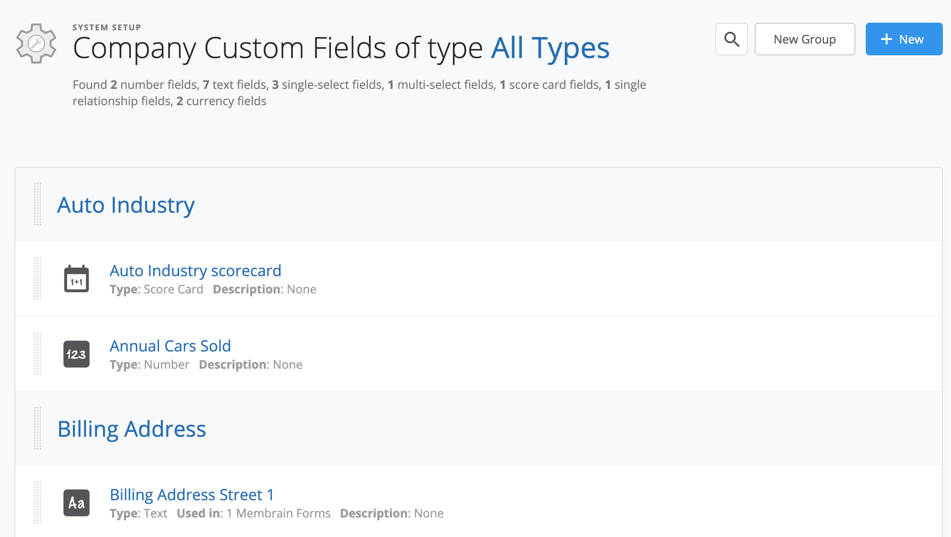Click the Auto Industry group title
The image size is (951, 537).
coord(126,205)
